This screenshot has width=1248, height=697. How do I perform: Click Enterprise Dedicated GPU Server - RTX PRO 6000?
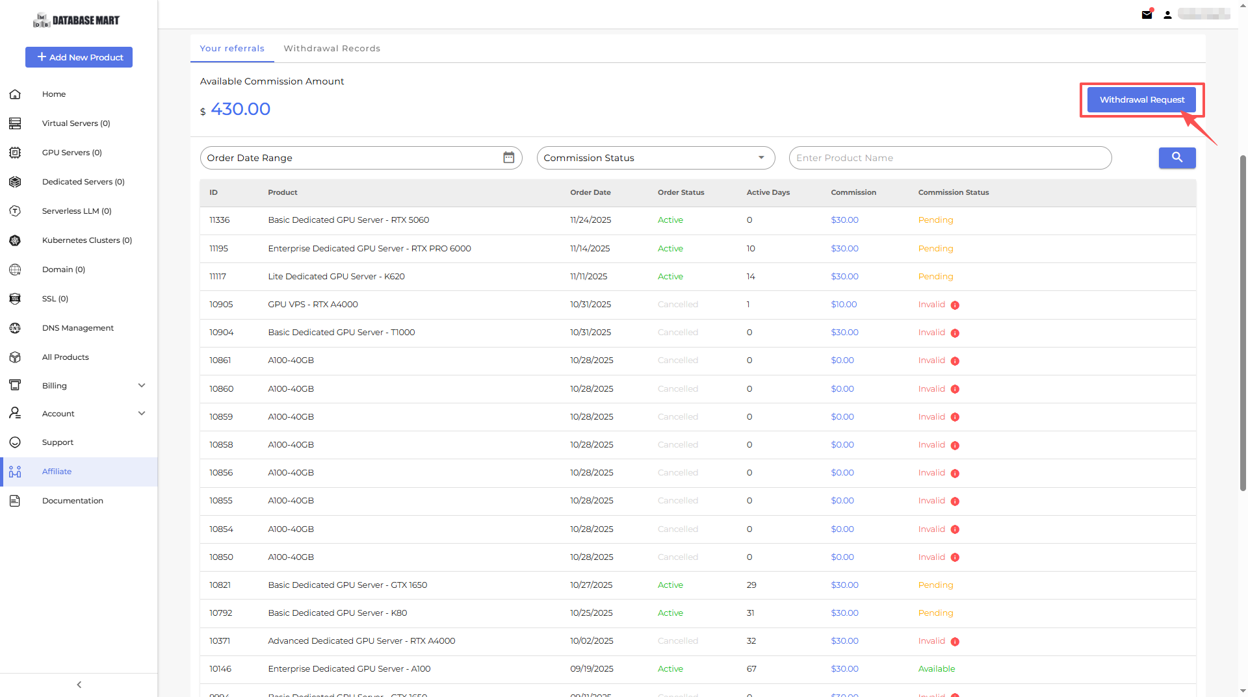pyautogui.click(x=369, y=249)
